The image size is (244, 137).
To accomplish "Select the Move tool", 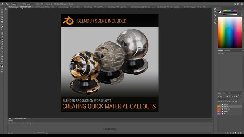I will (x=2, y=10).
